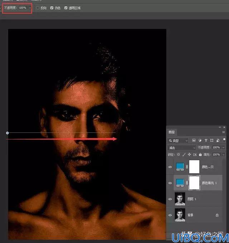Toggle the 透明区域 (Transparency) checkbox

tap(66, 8)
